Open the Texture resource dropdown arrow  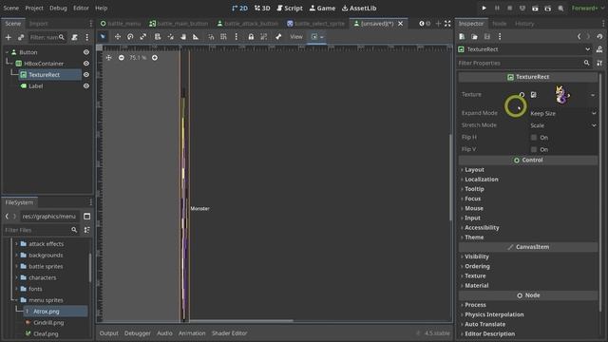593,95
